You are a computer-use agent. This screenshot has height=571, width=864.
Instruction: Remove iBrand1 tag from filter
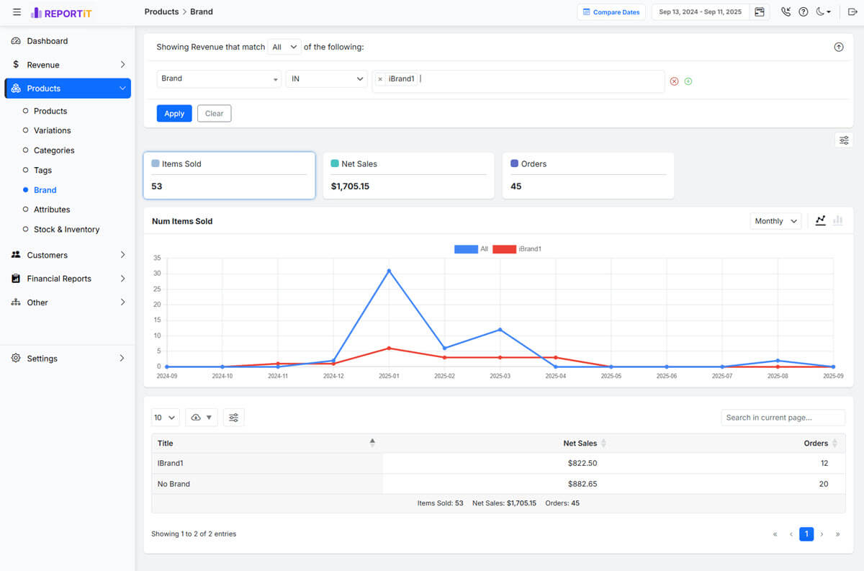[x=380, y=79]
